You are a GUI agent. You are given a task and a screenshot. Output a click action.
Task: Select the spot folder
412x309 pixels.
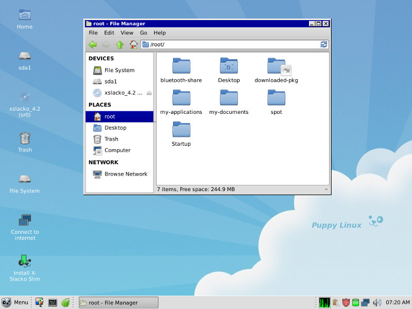click(276, 102)
